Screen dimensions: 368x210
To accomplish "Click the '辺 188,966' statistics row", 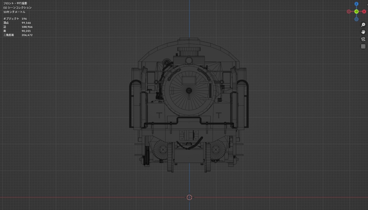I will (18, 27).
